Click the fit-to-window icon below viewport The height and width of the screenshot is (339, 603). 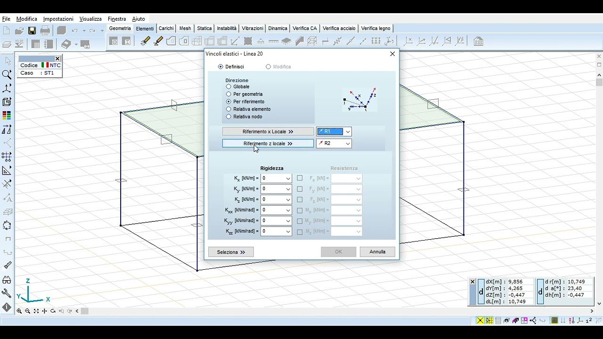pos(36,311)
